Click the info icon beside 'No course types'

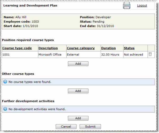5,81
